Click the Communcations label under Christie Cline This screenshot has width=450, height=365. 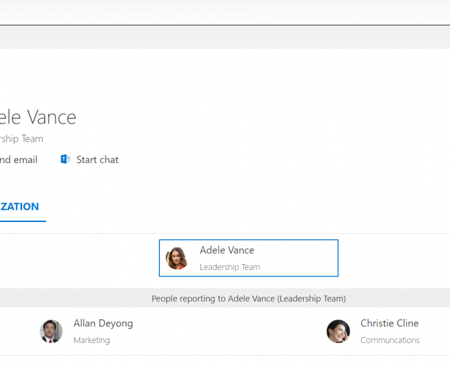coord(390,340)
